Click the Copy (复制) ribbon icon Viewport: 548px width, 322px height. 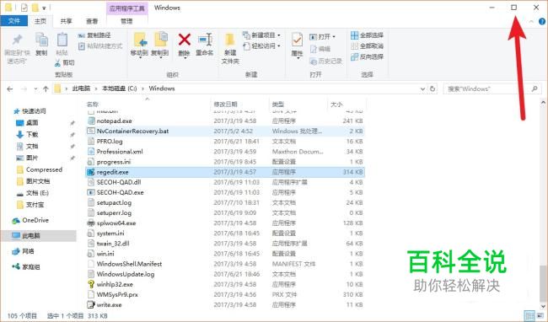pos(41,40)
